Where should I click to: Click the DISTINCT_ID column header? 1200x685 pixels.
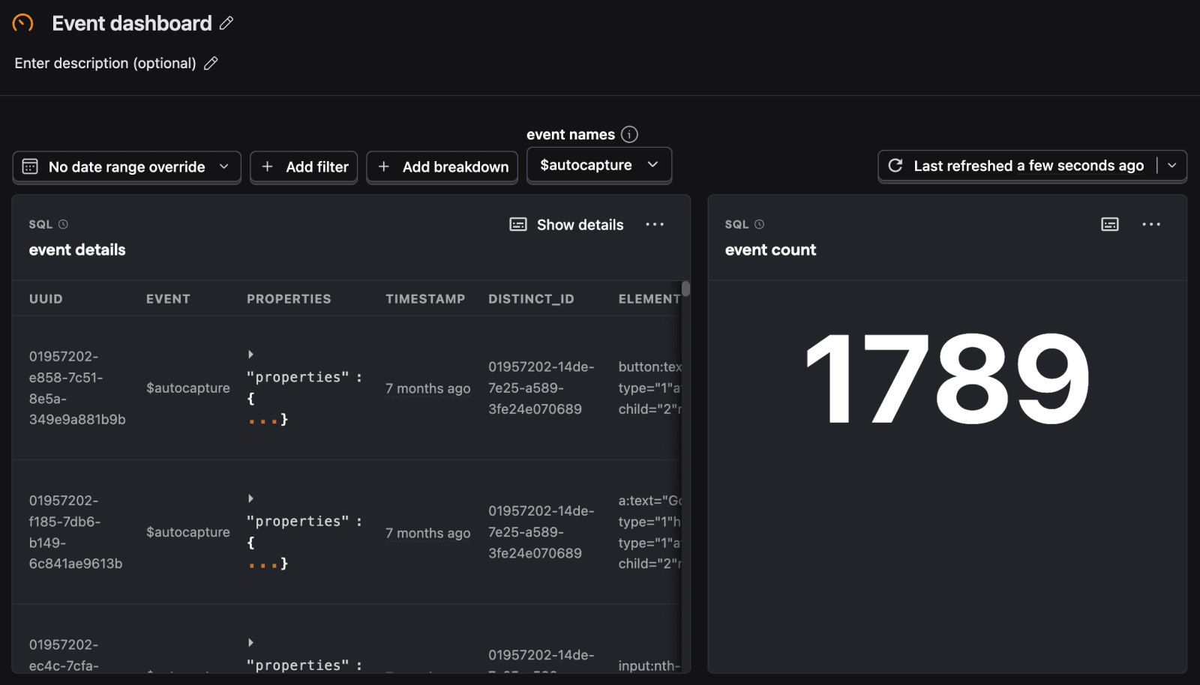pos(531,299)
